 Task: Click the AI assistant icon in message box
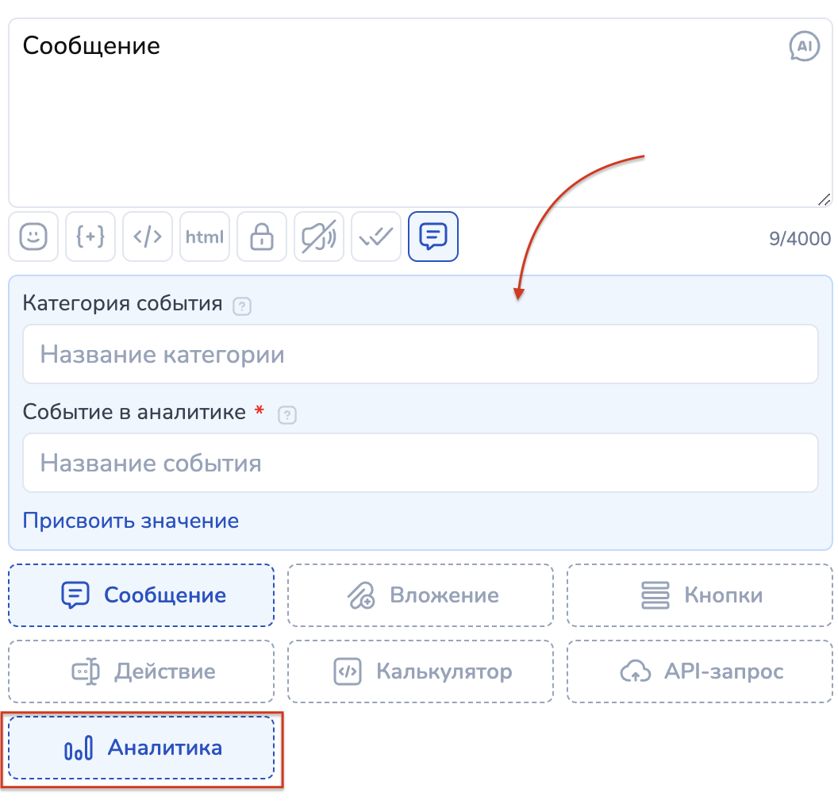click(804, 47)
